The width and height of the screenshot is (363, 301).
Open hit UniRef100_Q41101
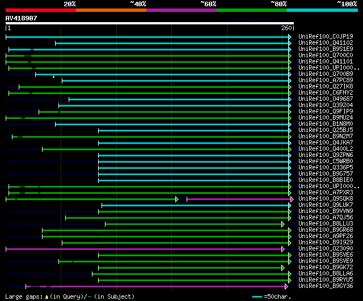tap(326, 62)
